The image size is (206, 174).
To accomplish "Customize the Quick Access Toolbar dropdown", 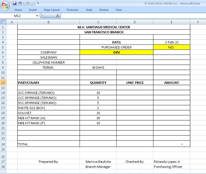I will tap(38, 3).
